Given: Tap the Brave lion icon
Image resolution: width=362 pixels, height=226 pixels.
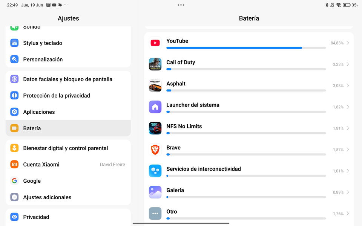Looking at the screenshot, I should pos(155,150).
